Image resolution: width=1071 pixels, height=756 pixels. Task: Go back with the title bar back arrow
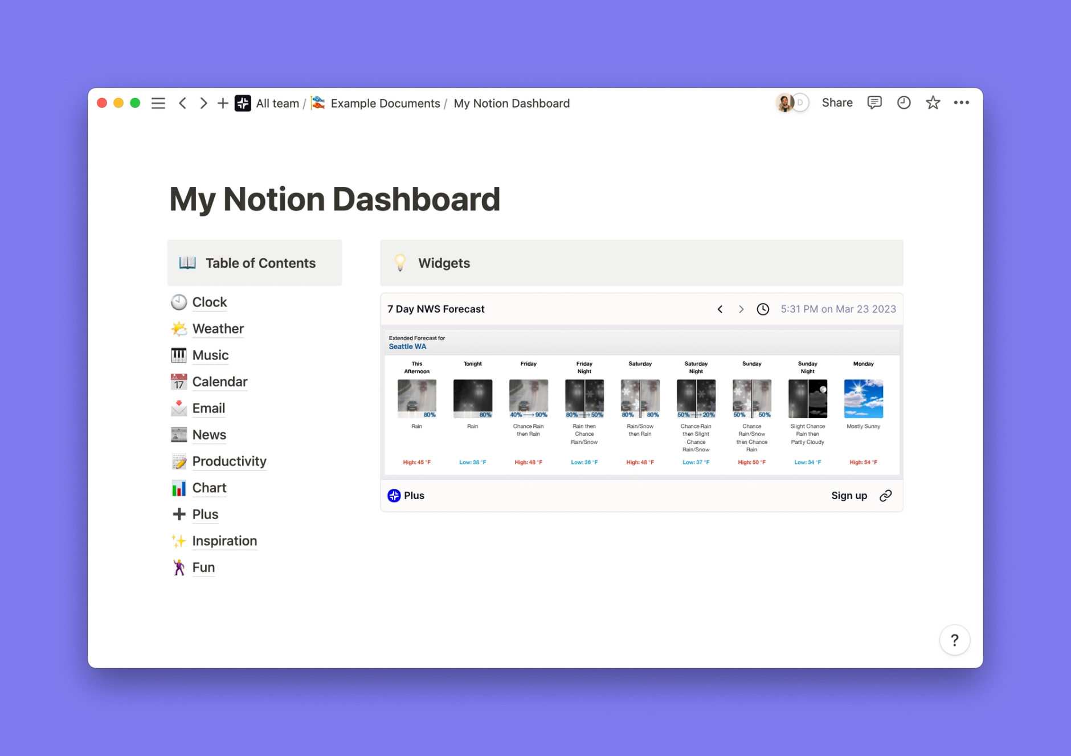pos(182,103)
